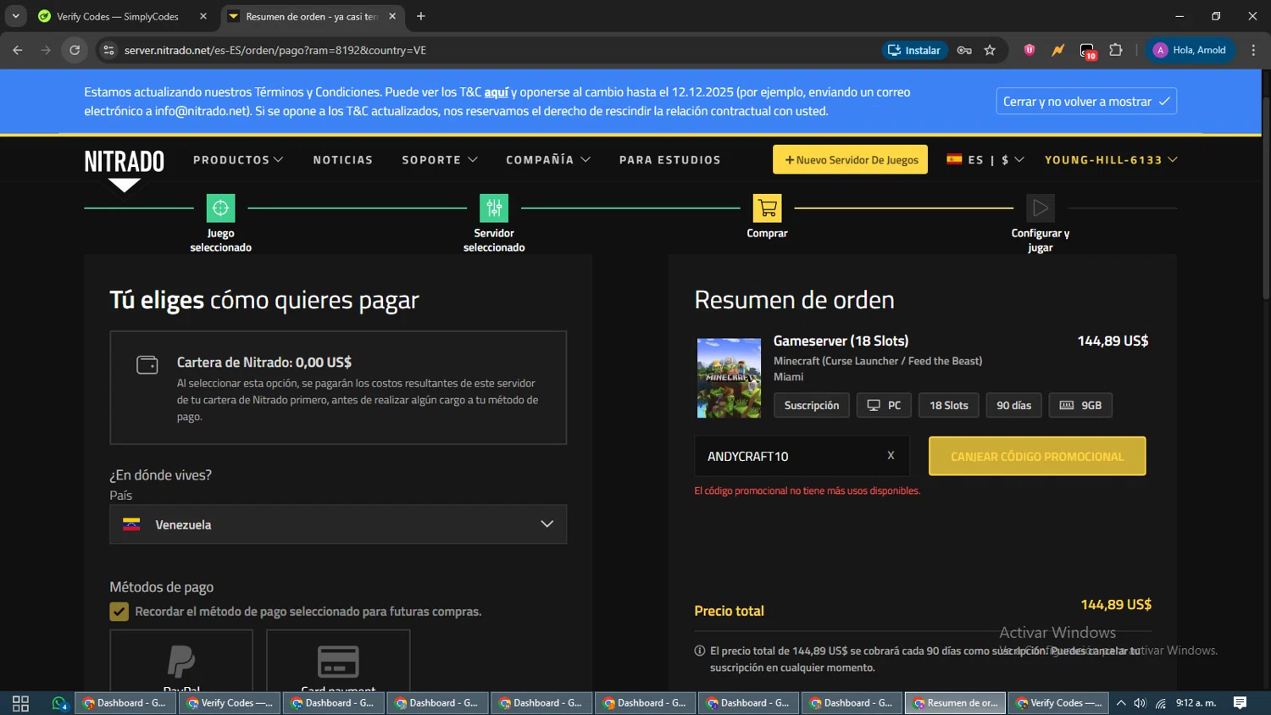Open the password key icon

[x=964, y=50]
